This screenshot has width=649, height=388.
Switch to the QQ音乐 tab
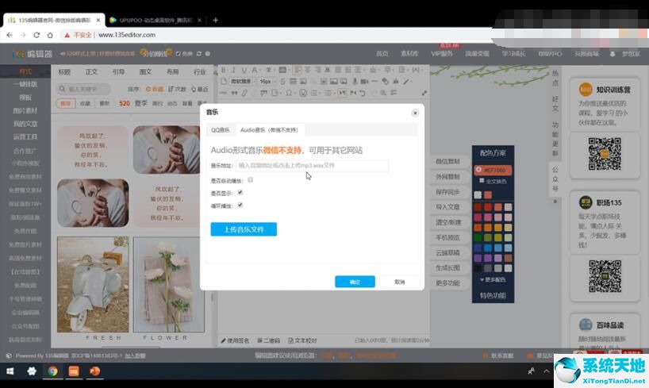221,130
